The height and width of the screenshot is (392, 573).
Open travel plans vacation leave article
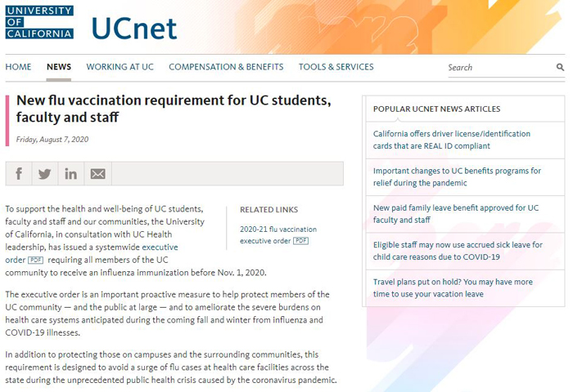(x=453, y=287)
